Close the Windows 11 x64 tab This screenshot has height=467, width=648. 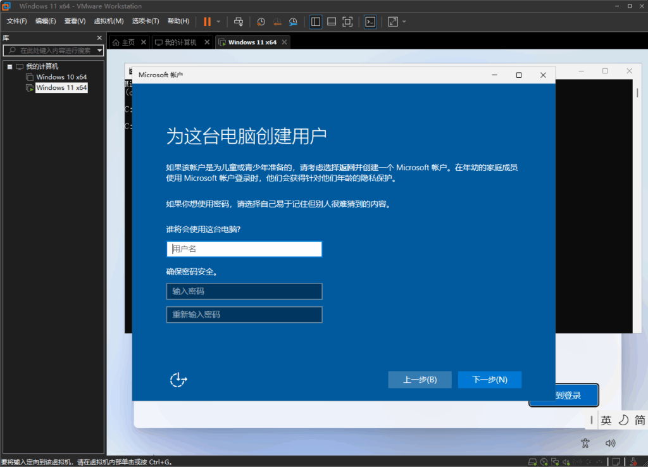(x=284, y=42)
